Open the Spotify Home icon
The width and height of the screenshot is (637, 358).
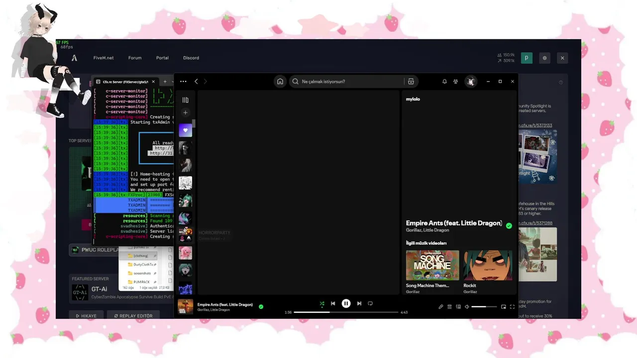(280, 82)
